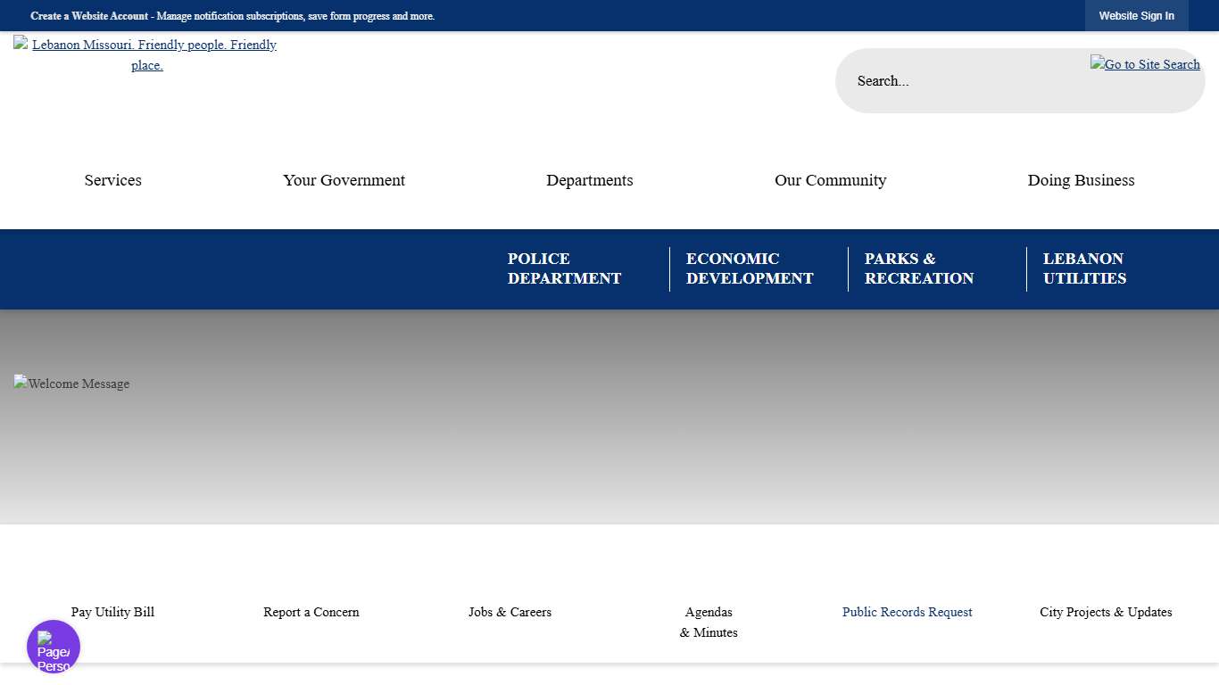This screenshot has width=1219, height=685.
Task: Click the Go to Site Search icon
Action: [1145, 64]
